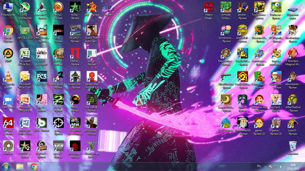Open the Far Cry 3 icon
The height and width of the screenshot is (171, 305).
coord(42,77)
